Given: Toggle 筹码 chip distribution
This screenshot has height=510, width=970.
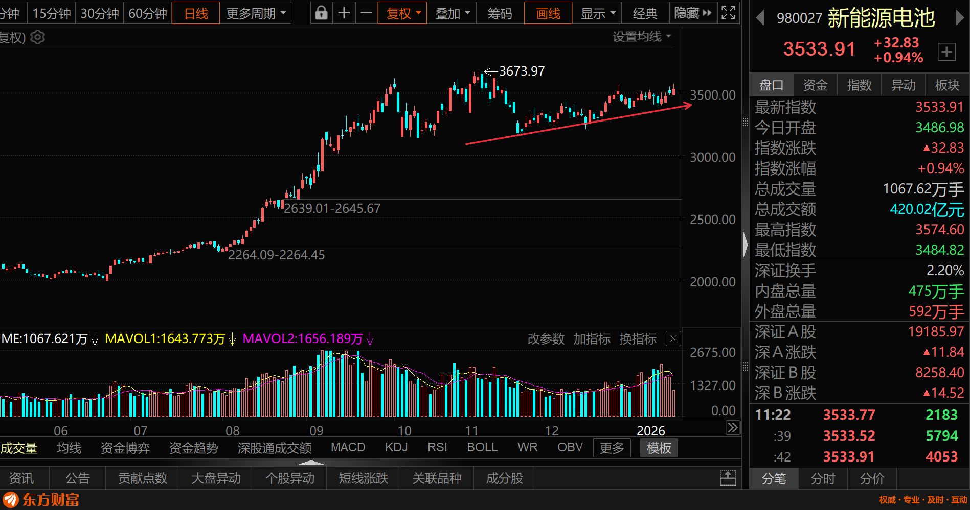Looking at the screenshot, I should [500, 13].
